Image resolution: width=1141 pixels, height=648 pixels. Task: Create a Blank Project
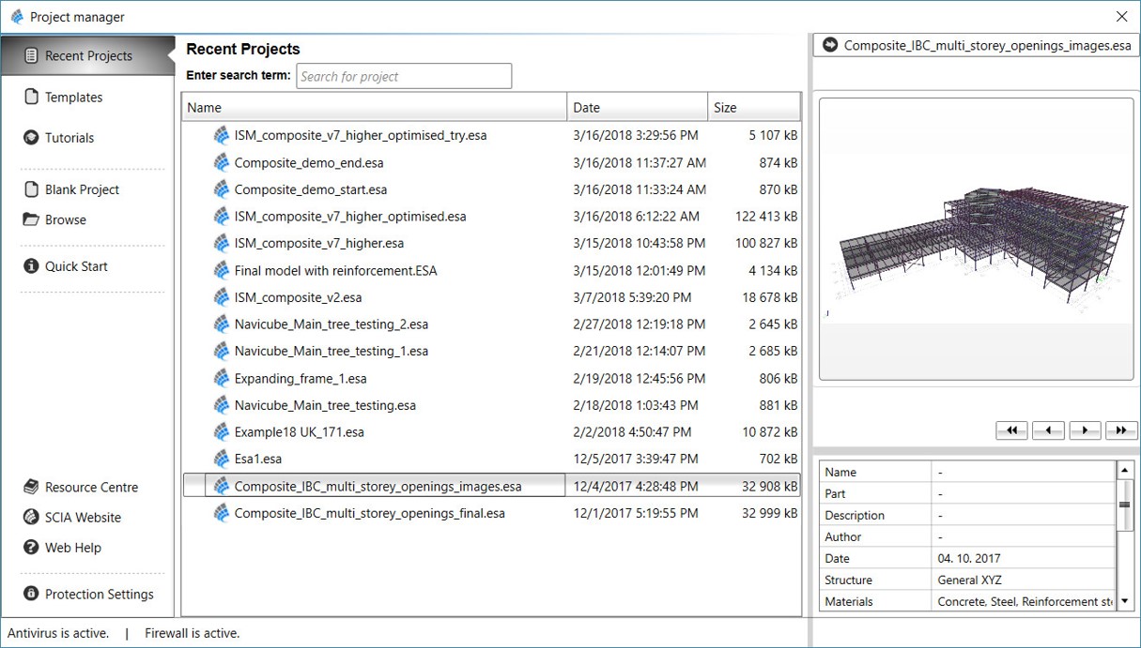pyautogui.click(x=82, y=189)
